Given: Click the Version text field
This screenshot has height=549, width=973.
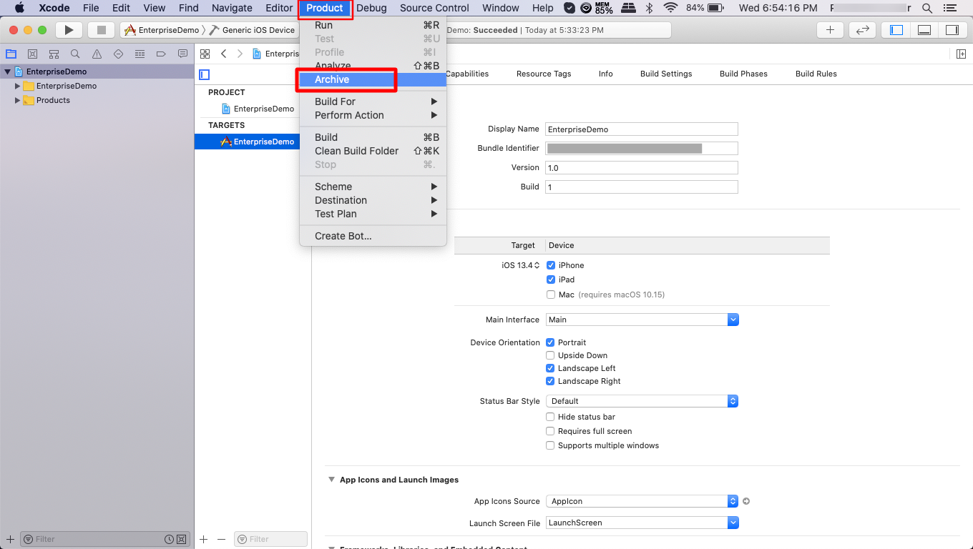Looking at the screenshot, I should (641, 167).
